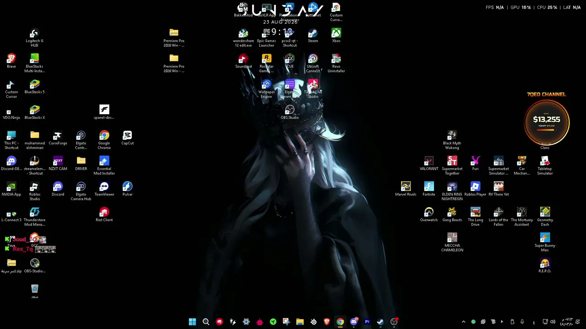The image size is (586, 329).
Task: Open taskbar Search
Action: tap(206, 322)
